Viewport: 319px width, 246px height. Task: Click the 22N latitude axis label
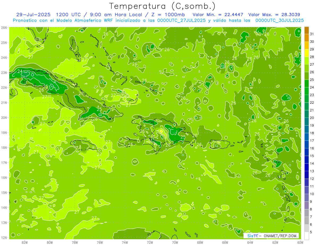(x=4, y=88)
